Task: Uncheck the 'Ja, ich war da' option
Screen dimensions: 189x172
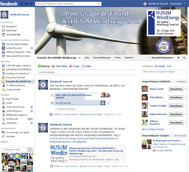Action: (x=52, y=103)
